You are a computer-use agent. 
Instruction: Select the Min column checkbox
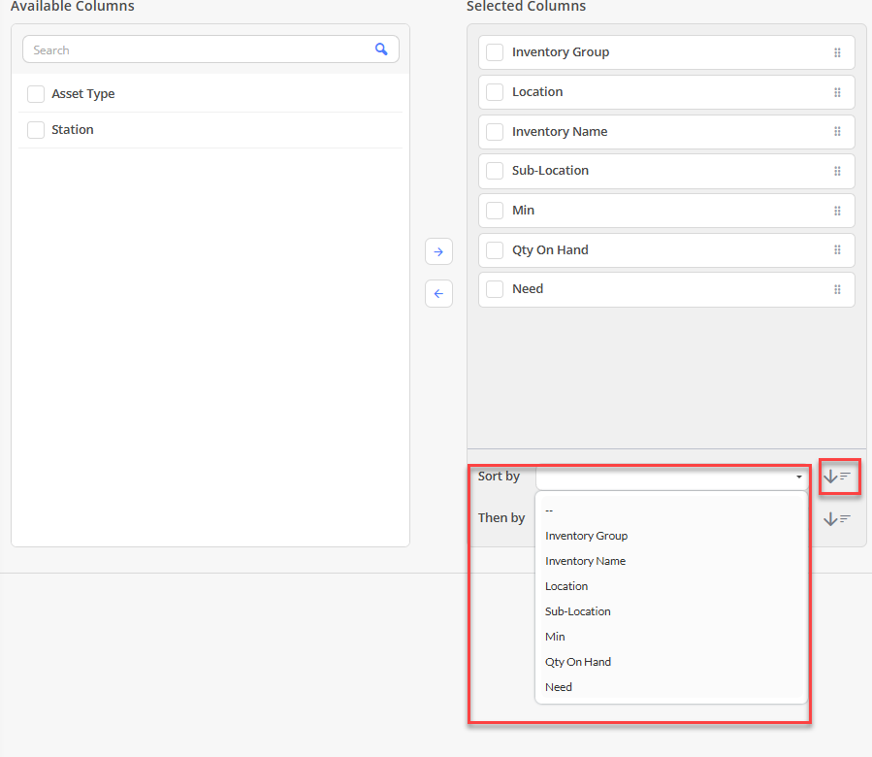495,211
